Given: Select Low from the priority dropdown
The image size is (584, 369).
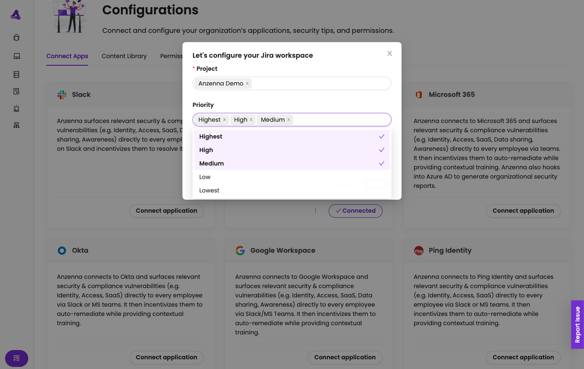Looking at the screenshot, I should click(292, 177).
